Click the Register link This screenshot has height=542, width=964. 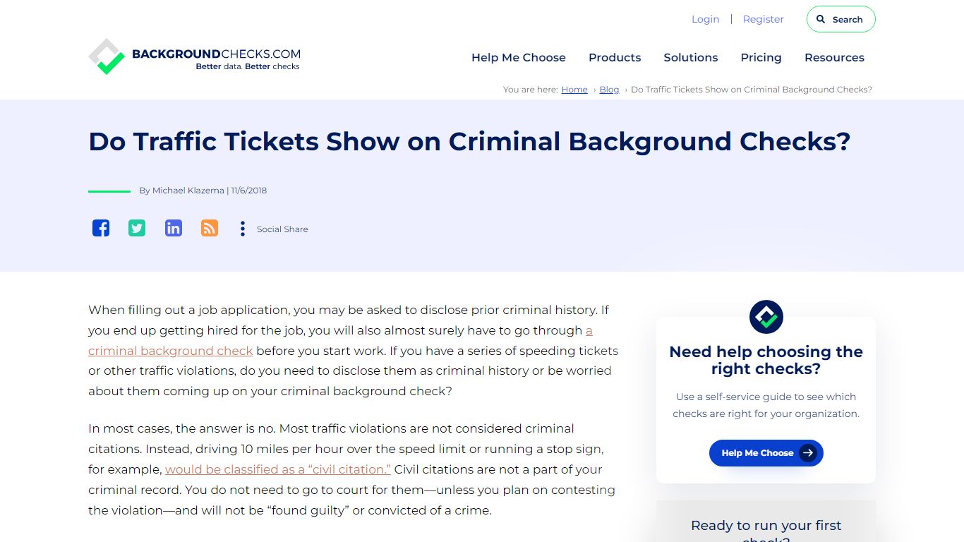point(763,20)
